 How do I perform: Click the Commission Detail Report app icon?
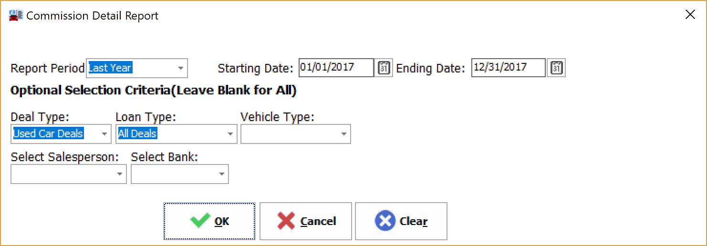pos(16,16)
